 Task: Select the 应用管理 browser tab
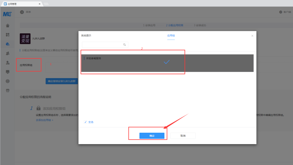[22, 4]
